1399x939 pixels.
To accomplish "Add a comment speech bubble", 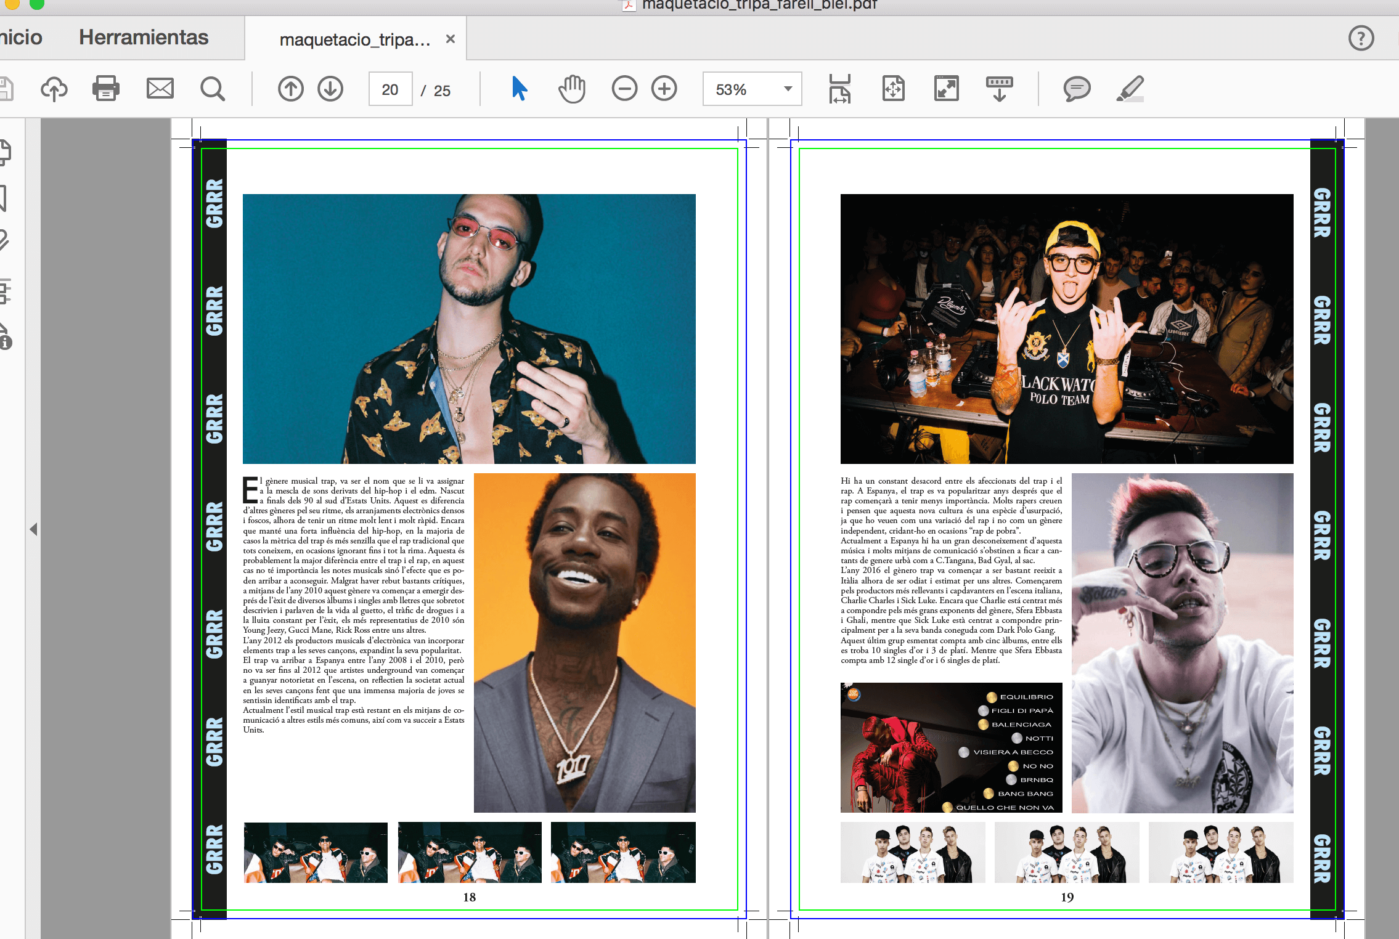I will tap(1077, 89).
